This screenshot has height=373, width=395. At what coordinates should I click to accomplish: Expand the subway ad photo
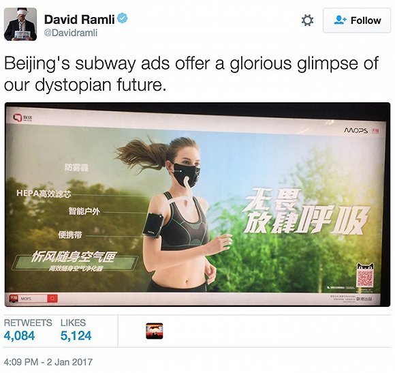[x=197, y=205]
